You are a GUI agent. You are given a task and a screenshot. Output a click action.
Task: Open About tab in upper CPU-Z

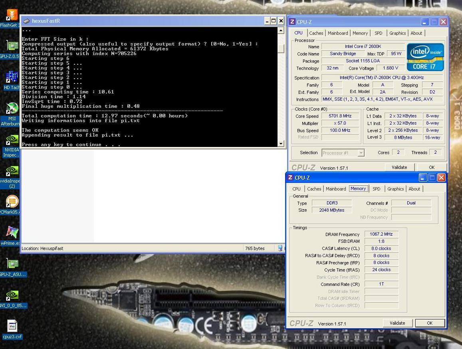(x=416, y=33)
